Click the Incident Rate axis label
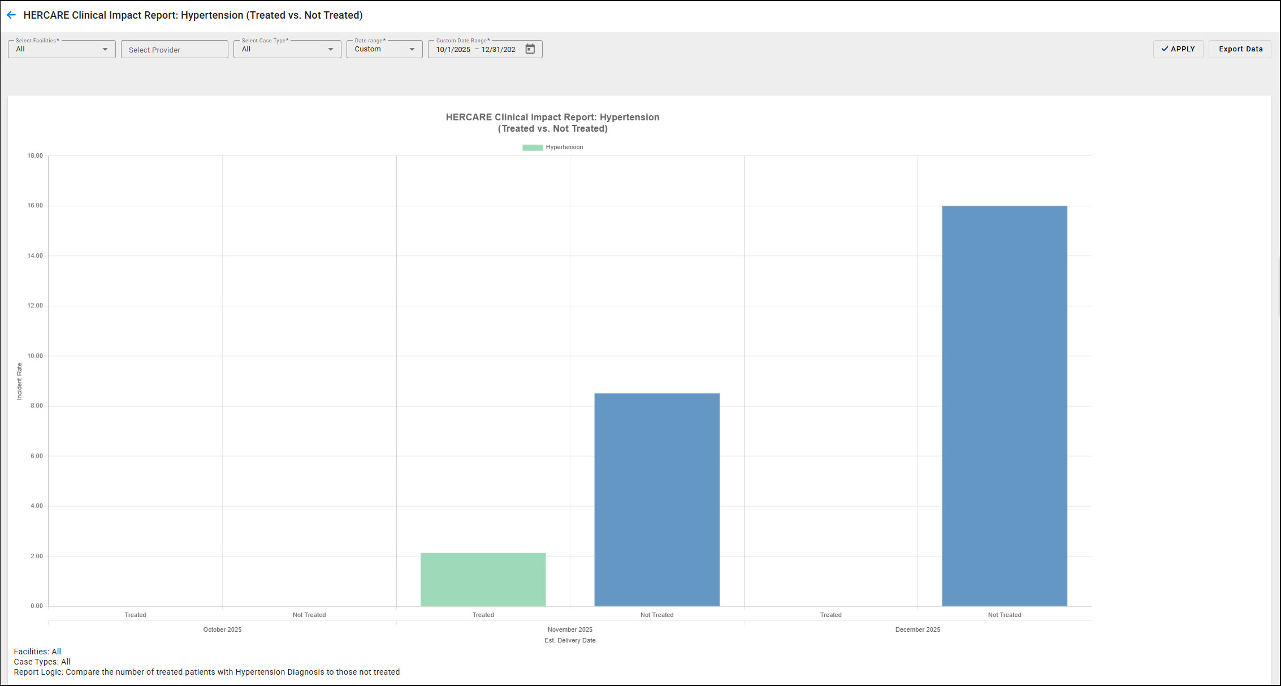The image size is (1281, 686). coord(19,381)
